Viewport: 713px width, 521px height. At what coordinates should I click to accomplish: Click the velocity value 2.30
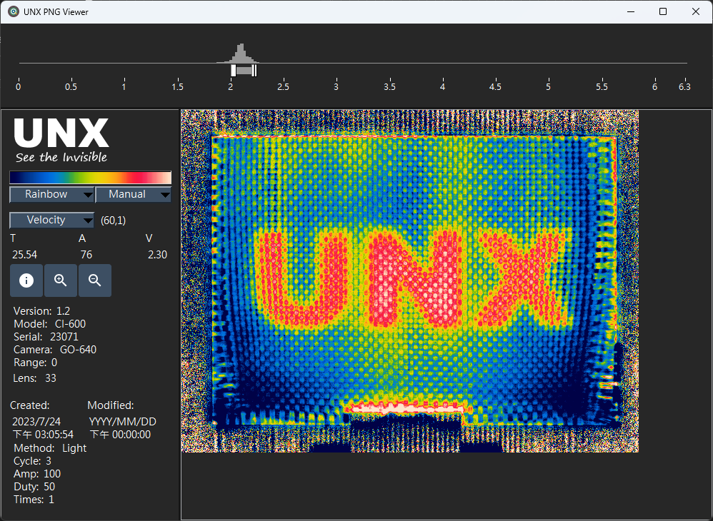point(157,255)
